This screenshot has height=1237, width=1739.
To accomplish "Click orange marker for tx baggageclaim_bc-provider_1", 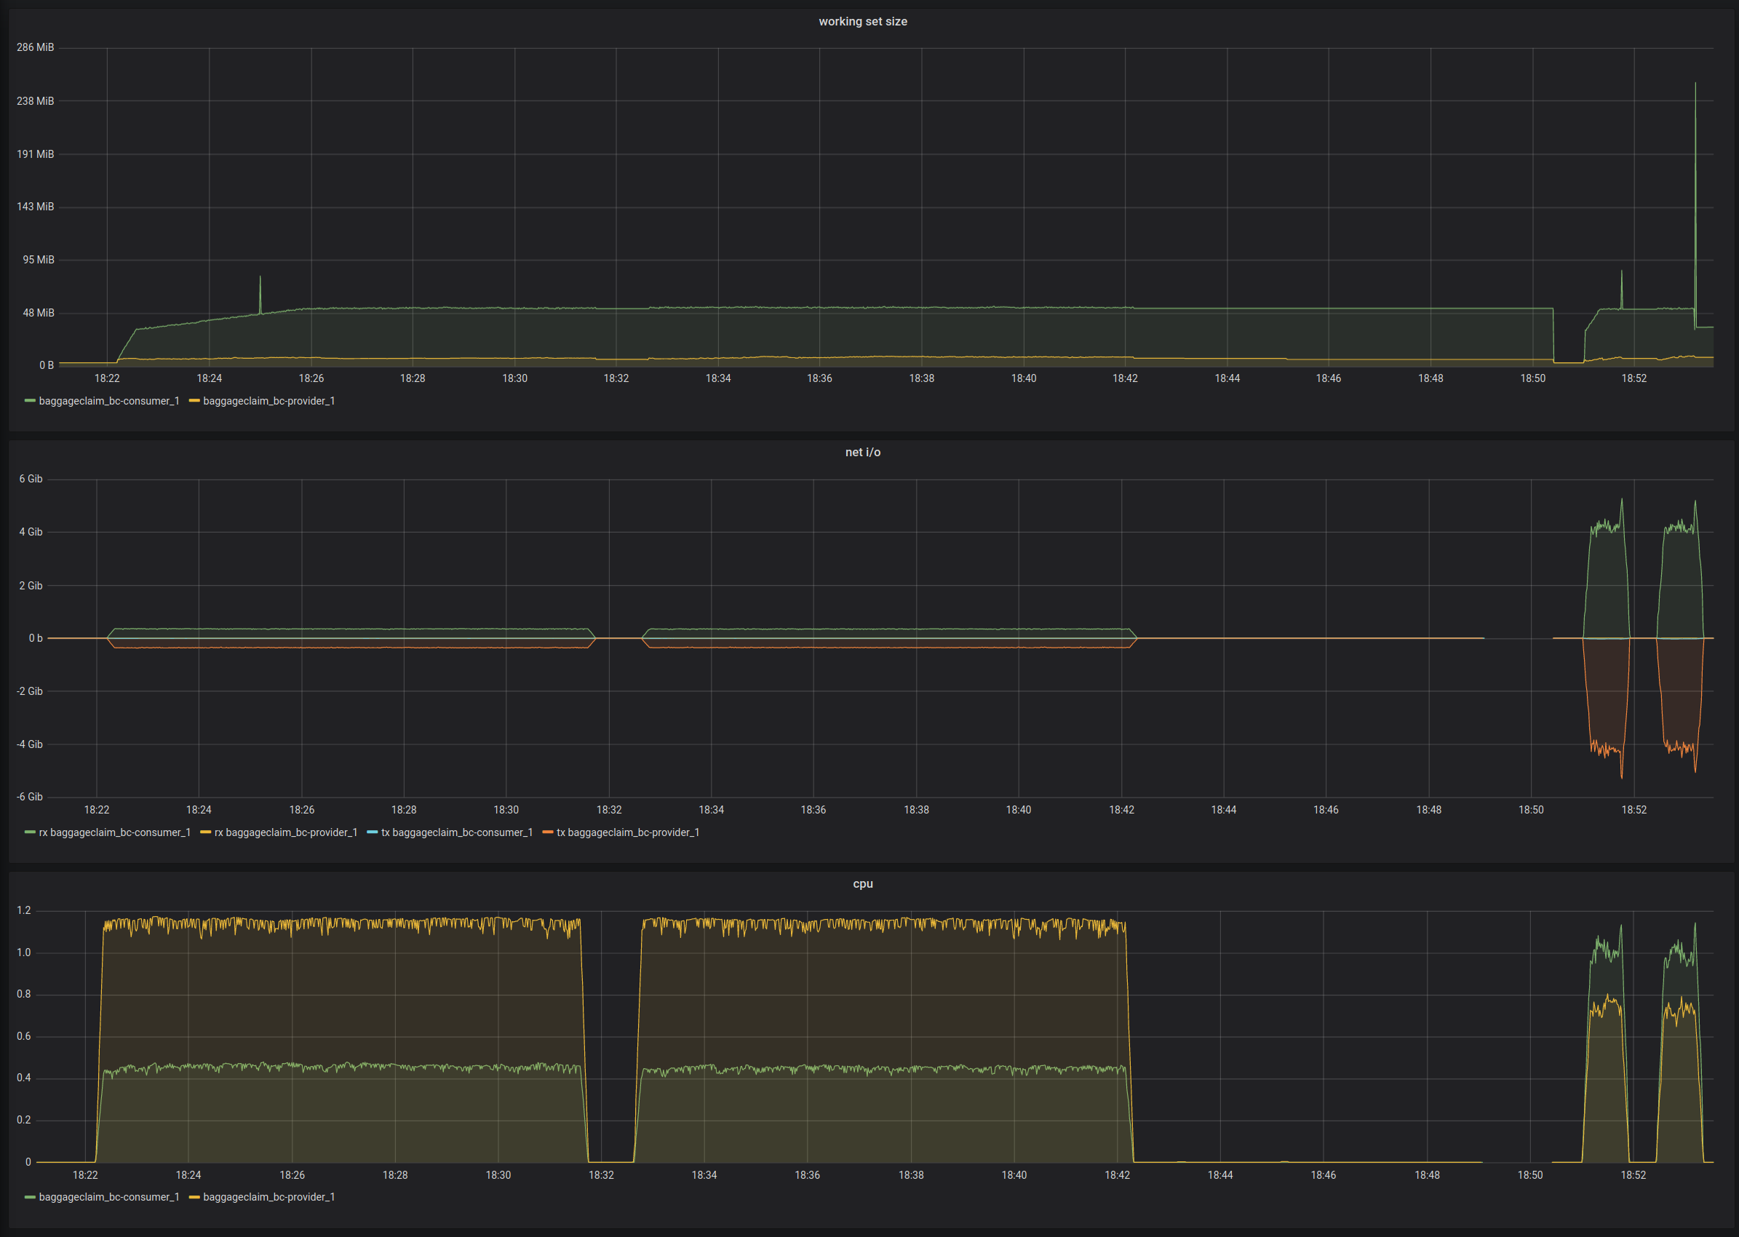I will click(x=550, y=832).
